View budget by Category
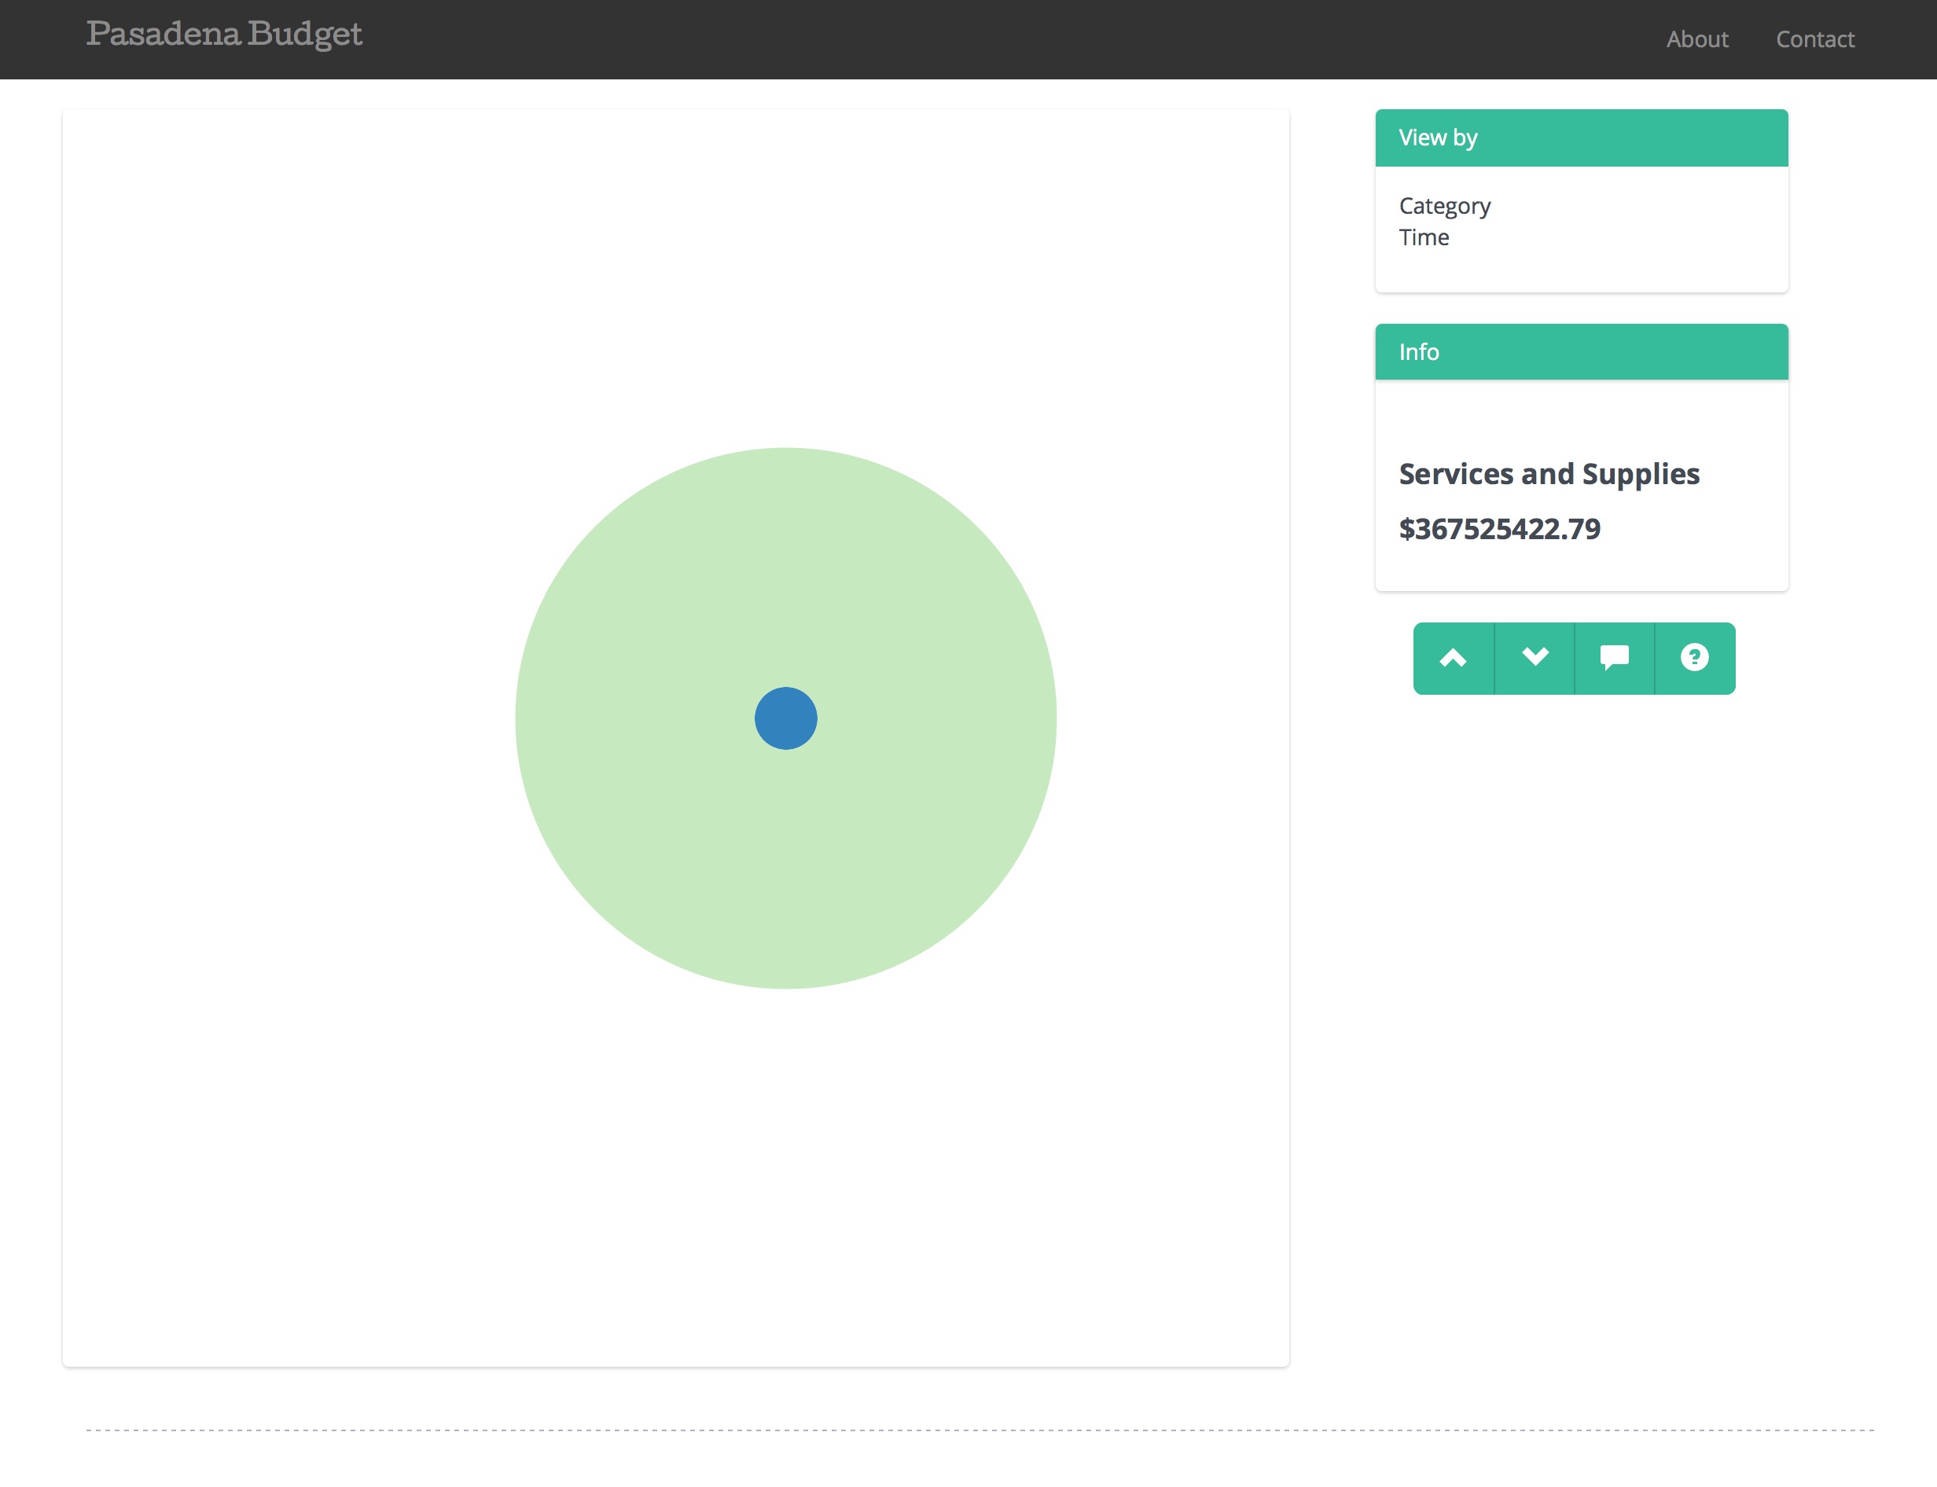This screenshot has height=1487, width=1937. pyautogui.click(x=1444, y=206)
